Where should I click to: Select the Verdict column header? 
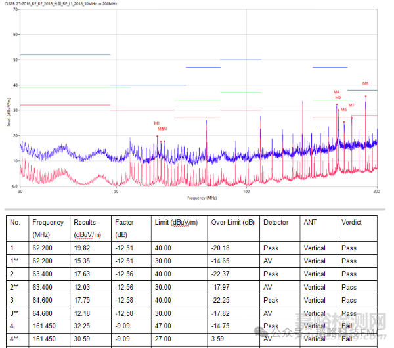point(351,222)
